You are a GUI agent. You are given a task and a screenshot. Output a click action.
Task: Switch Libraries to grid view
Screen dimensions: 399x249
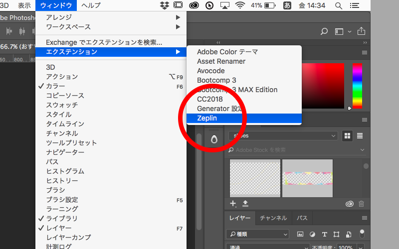(347, 135)
